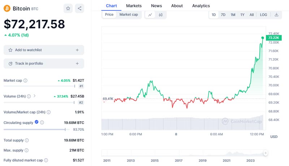Click the Circulating supply 93.70% progress bar
The width and height of the screenshot is (289, 166).
(x=36, y=130)
